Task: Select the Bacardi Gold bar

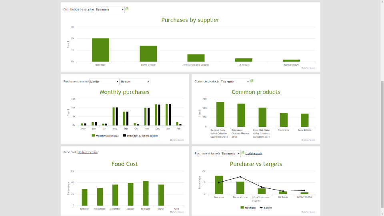Action: tap(305, 120)
